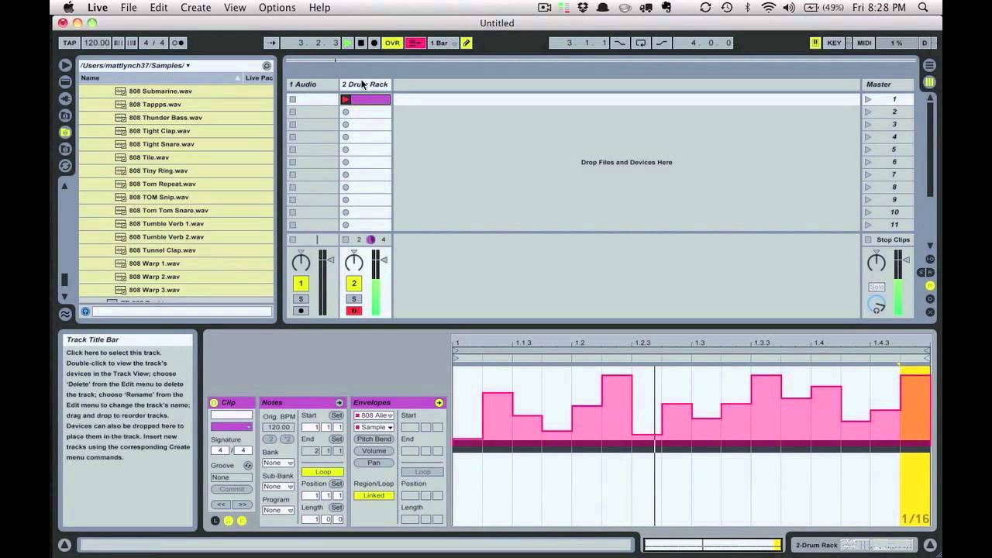This screenshot has width=992, height=558.
Task: Show the Live Device Browser
Action: (65, 82)
